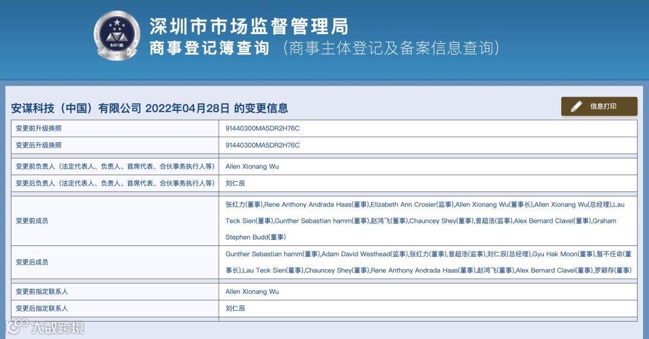Select the 变更前成员 row label
Image resolution: width=649 pixels, height=339 pixels.
[32, 221]
